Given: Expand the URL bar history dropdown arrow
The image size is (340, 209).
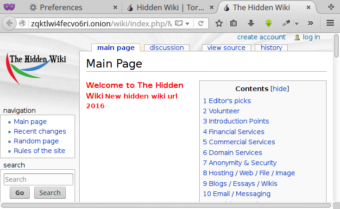Looking at the screenshot, I should point(187,24).
